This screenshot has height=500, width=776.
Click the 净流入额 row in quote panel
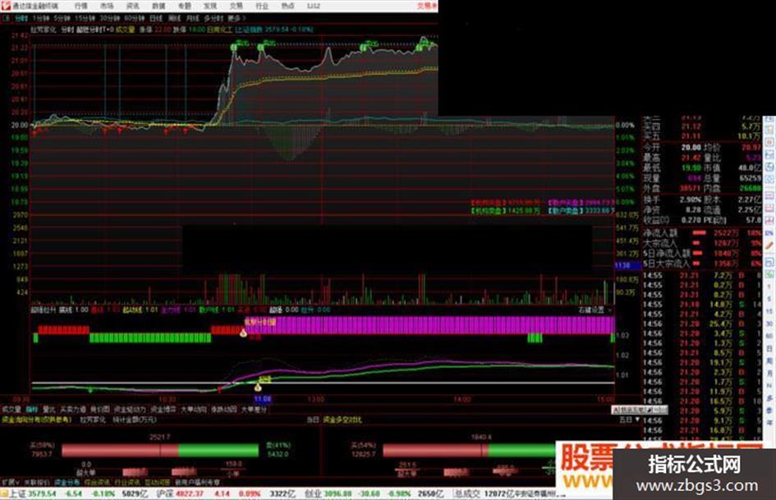click(x=702, y=232)
